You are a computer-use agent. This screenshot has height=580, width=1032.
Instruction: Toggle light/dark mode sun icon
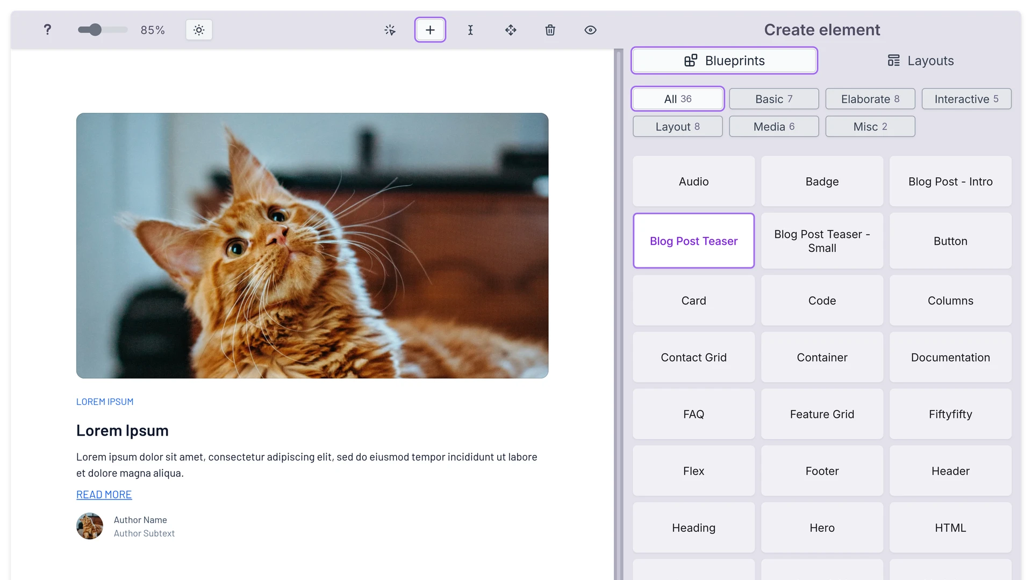tap(199, 30)
